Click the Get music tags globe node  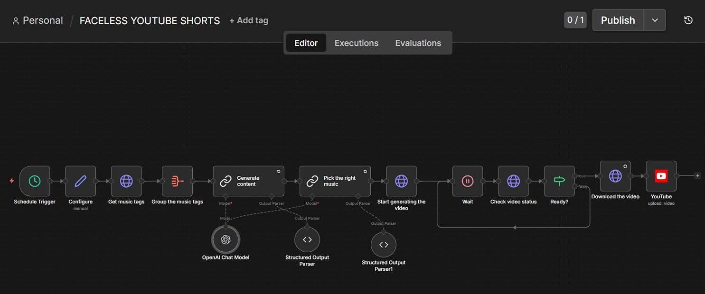[x=126, y=181]
